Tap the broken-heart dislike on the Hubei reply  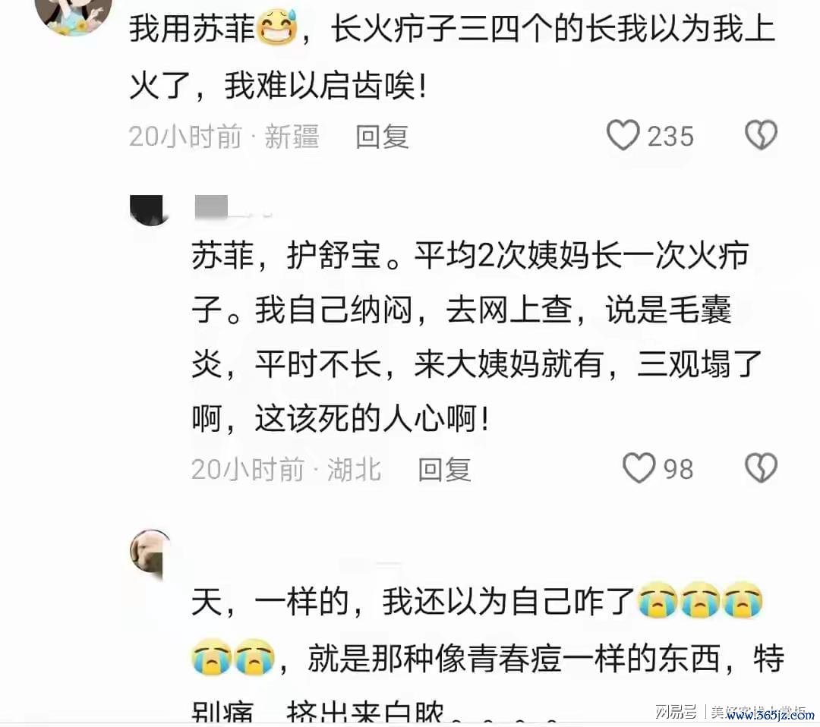(761, 467)
